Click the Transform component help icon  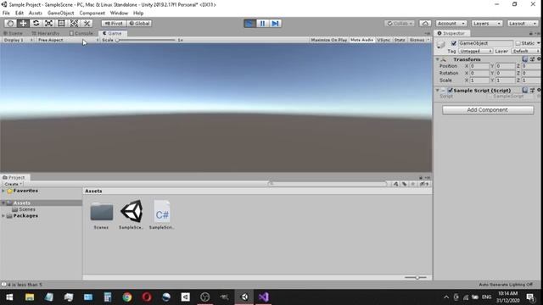[x=525, y=59]
